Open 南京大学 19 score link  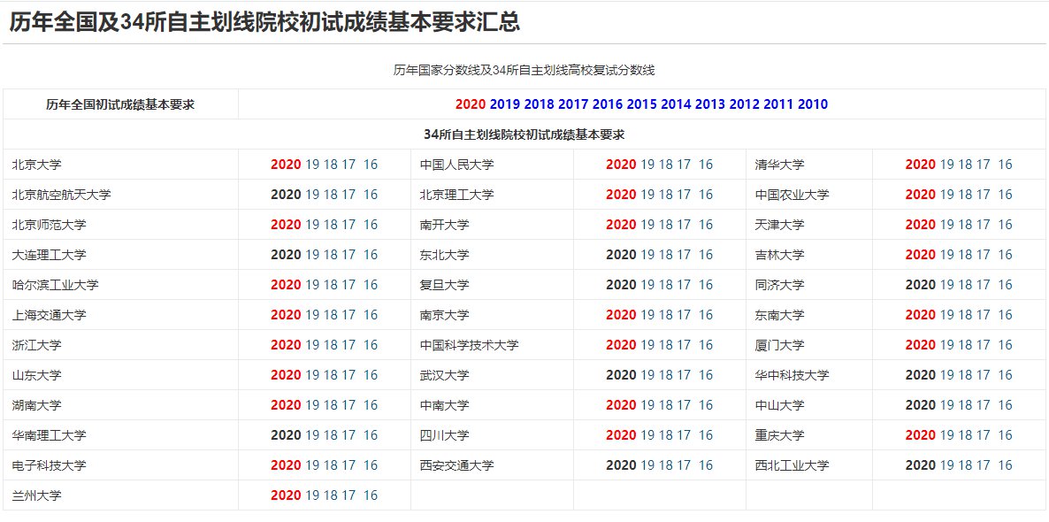click(x=647, y=315)
